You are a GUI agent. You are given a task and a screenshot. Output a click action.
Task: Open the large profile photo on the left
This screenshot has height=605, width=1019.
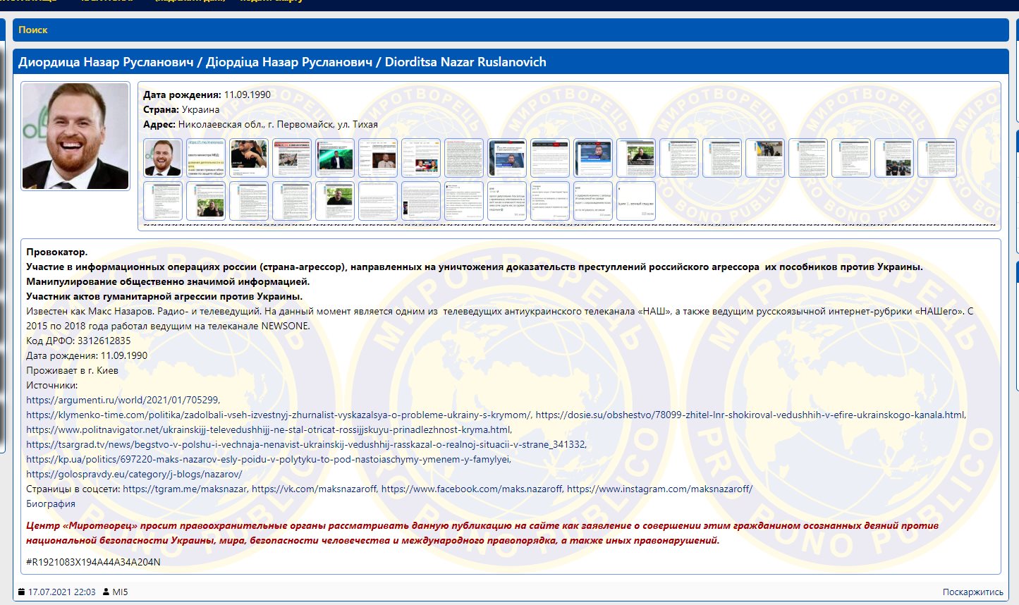click(75, 136)
